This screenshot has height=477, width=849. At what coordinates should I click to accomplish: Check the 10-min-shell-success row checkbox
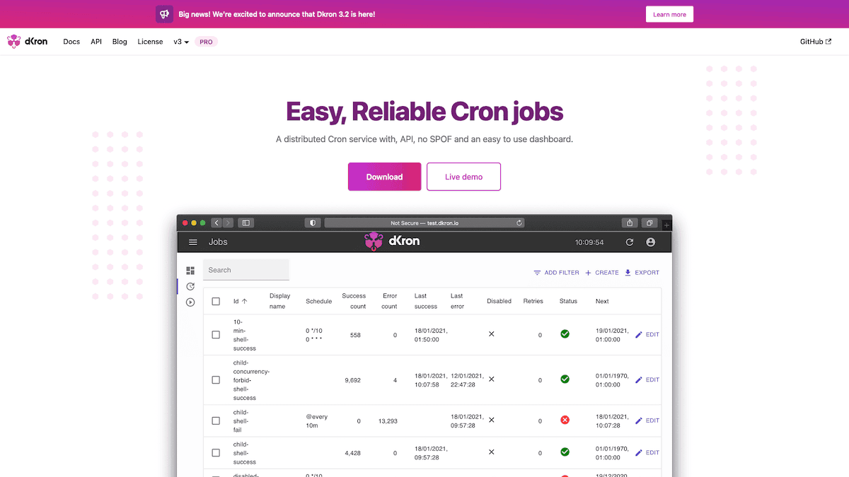point(216,334)
